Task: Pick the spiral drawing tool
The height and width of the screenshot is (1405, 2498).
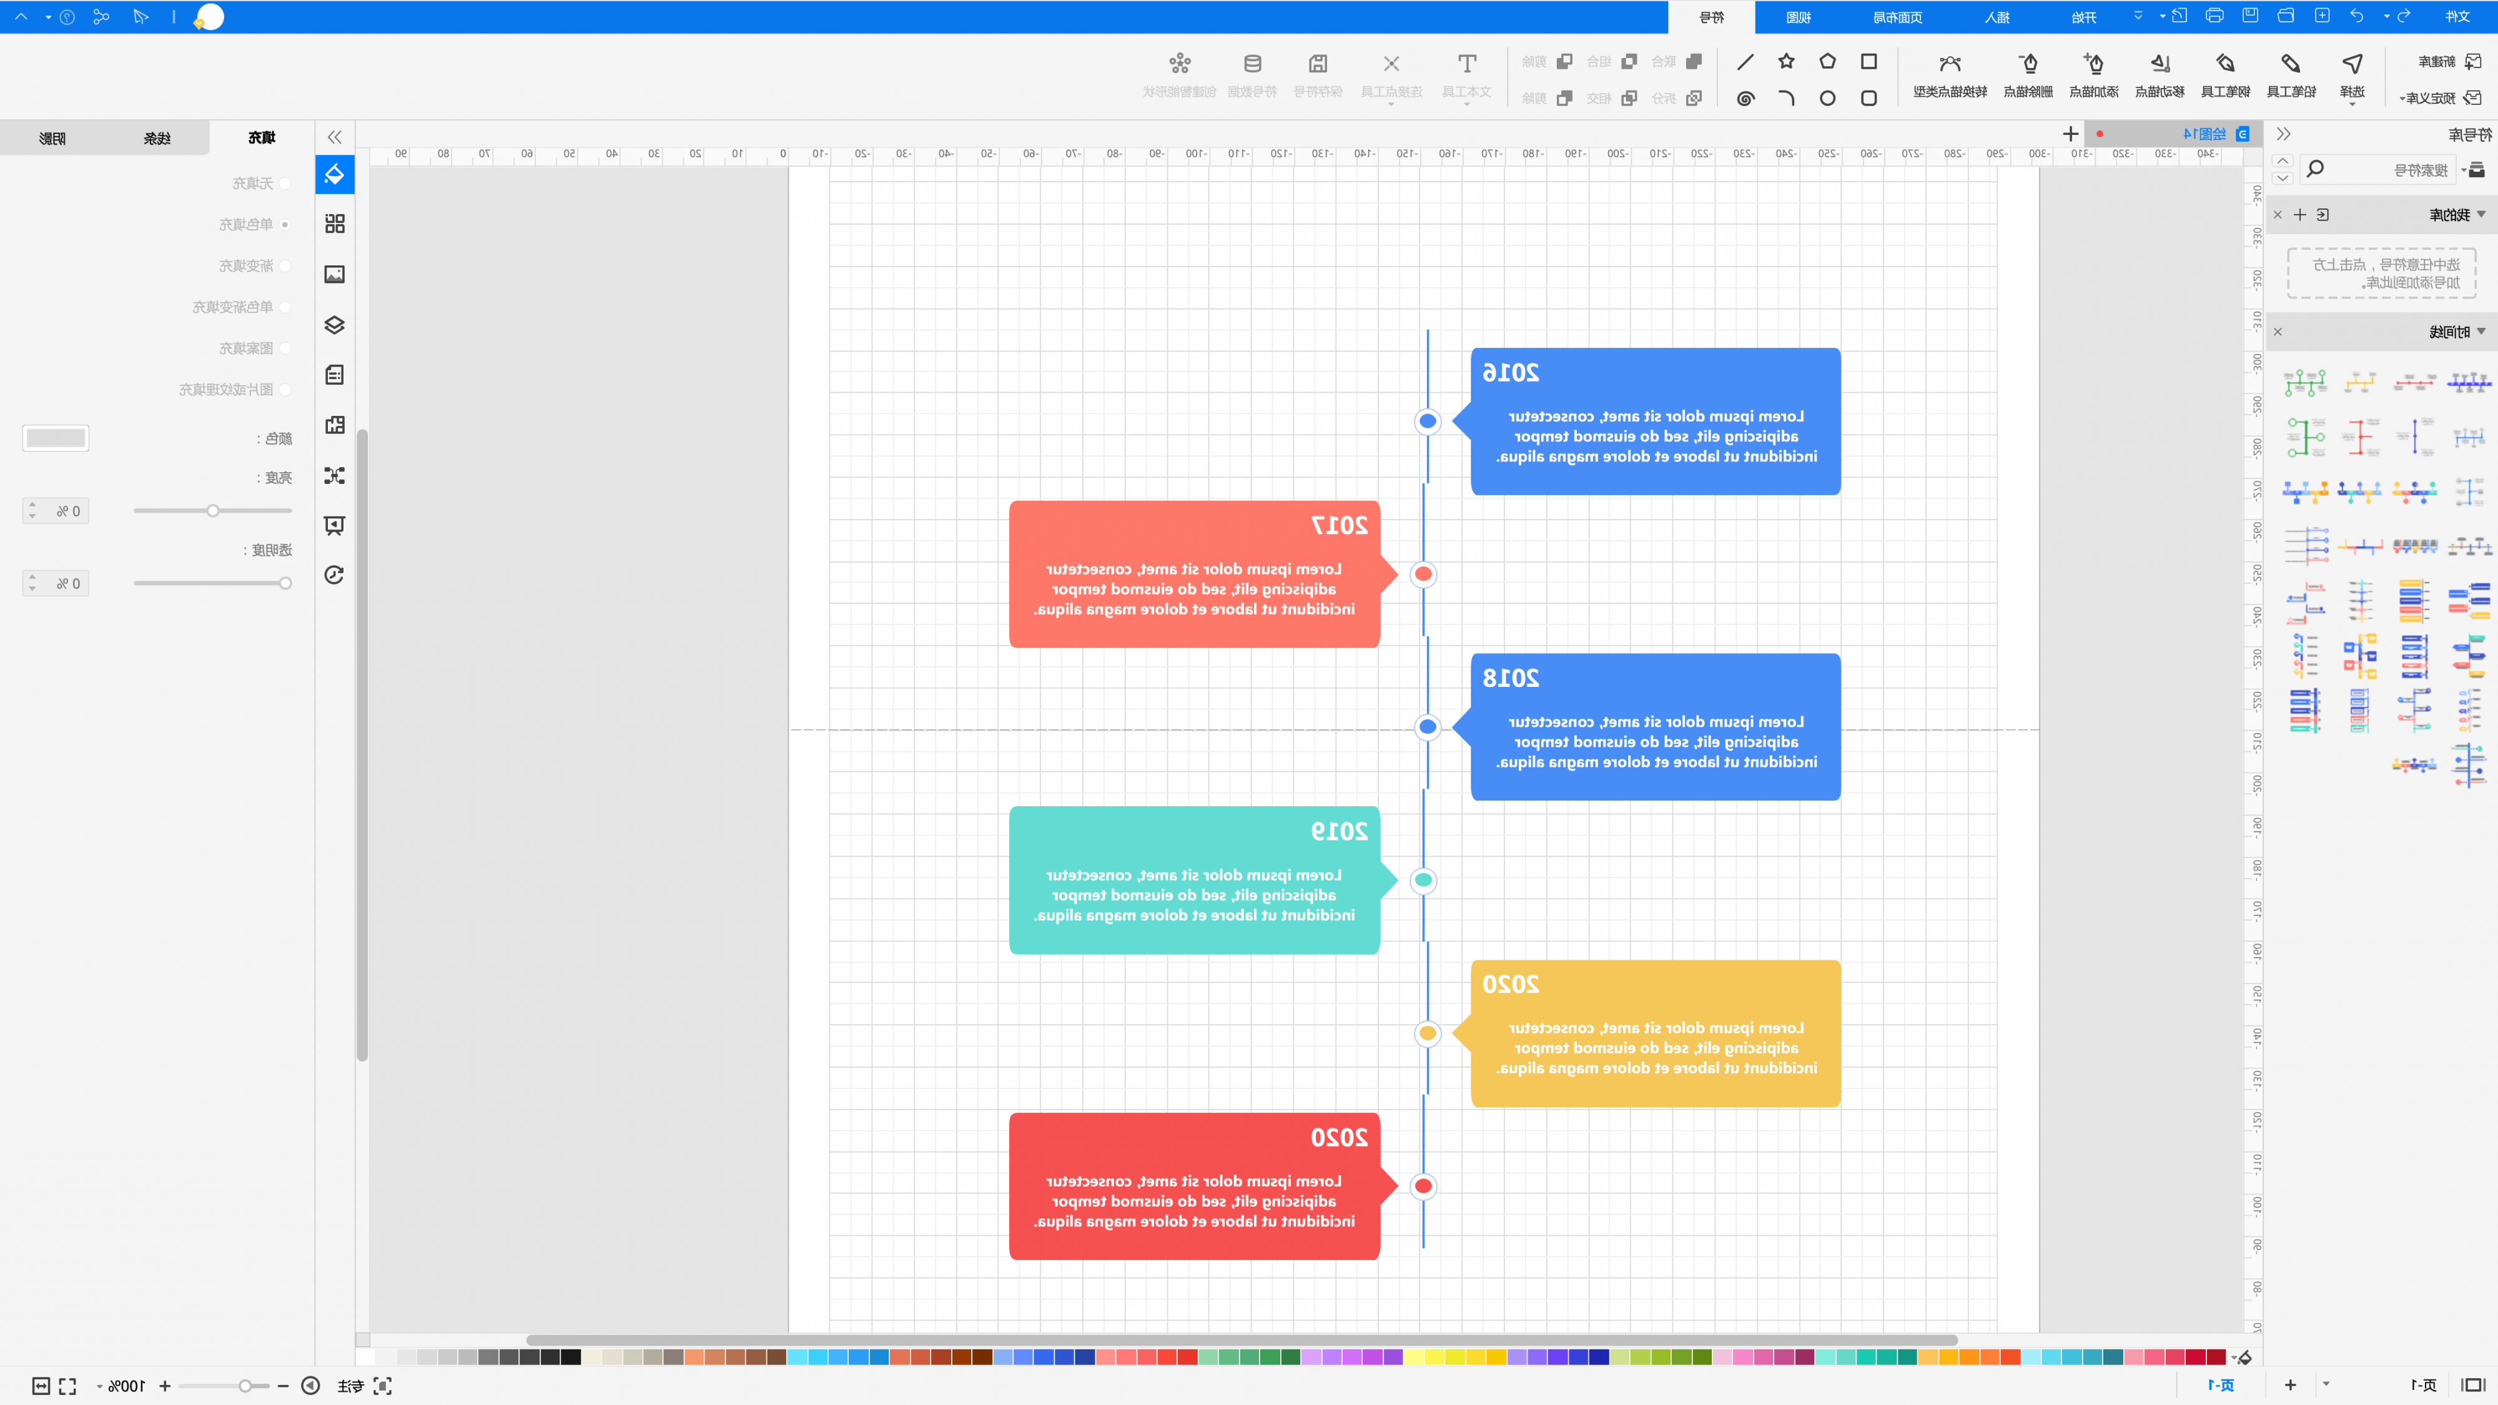Action: coord(1745,98)
